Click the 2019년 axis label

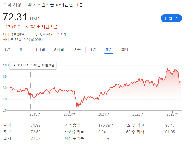tap(35, 114)
